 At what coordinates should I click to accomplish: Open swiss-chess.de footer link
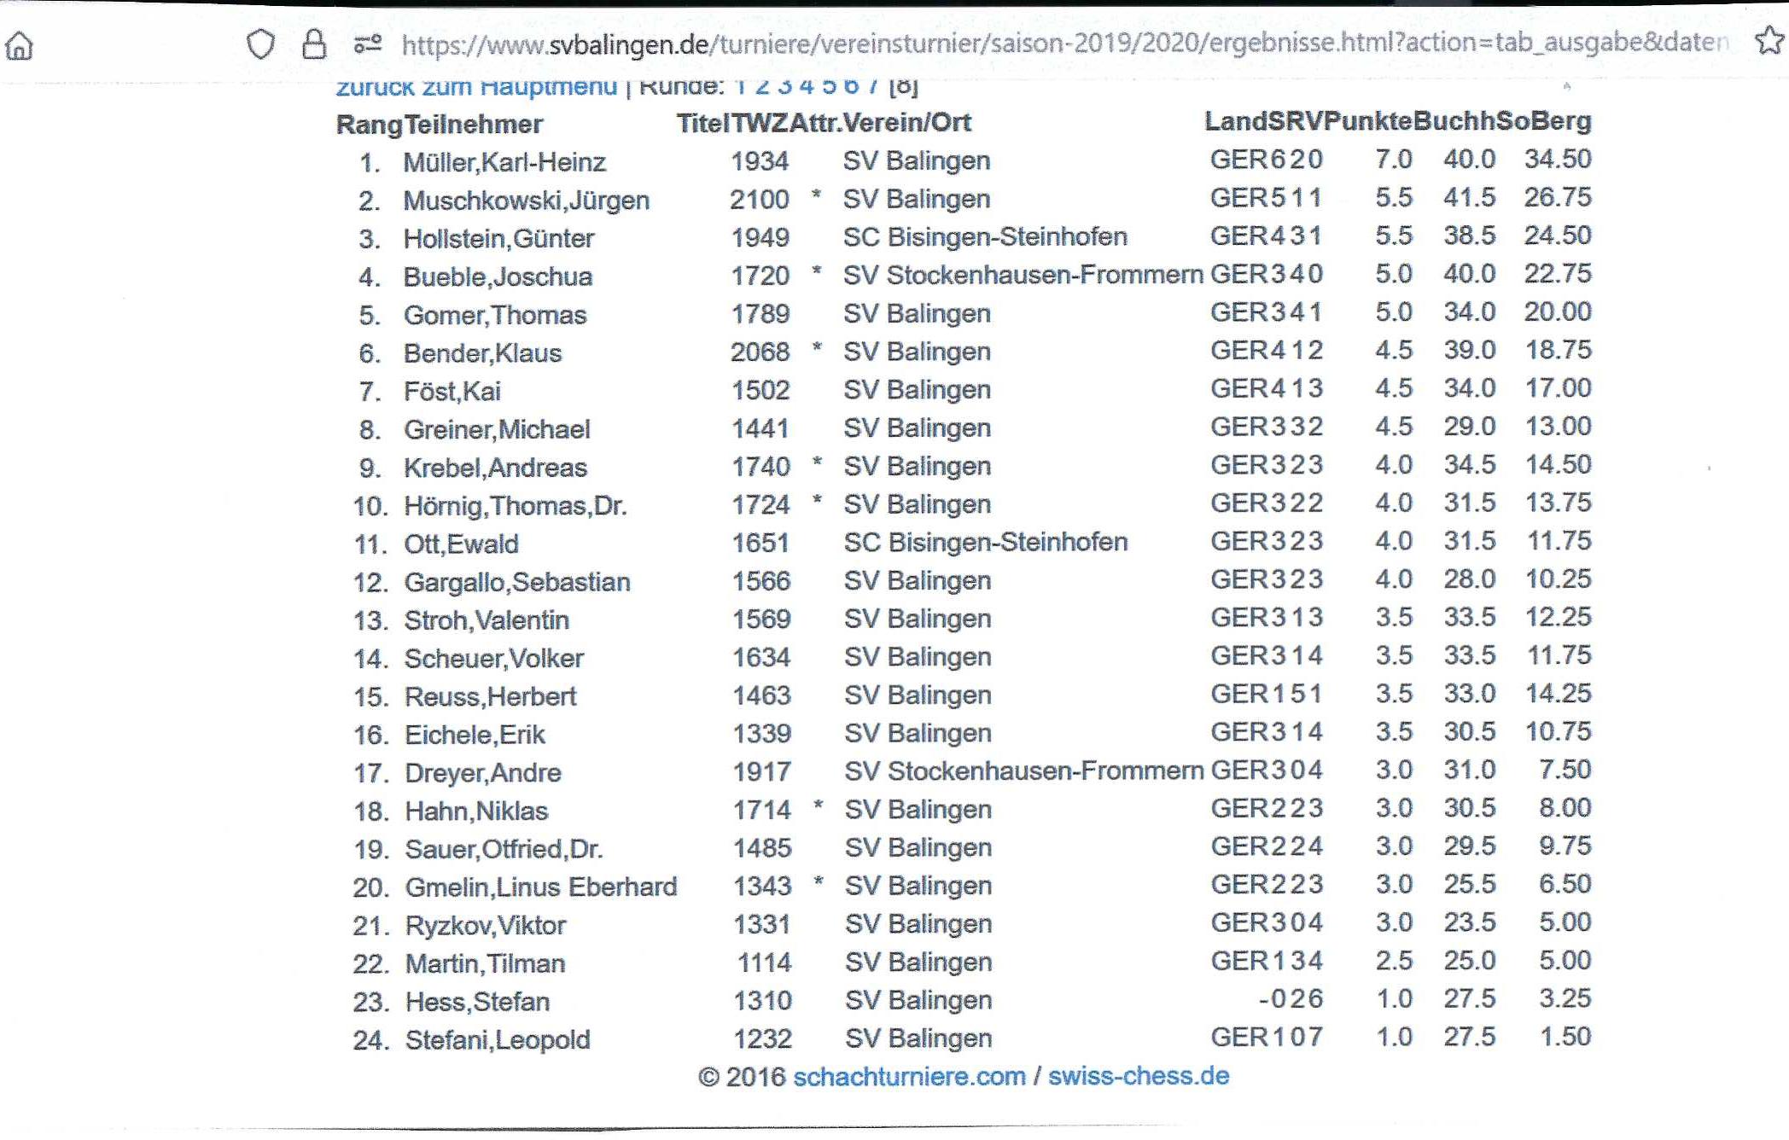pyautogui.click(x=1138, y=1076)
